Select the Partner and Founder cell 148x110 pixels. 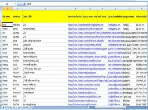(x=45, y=57)
